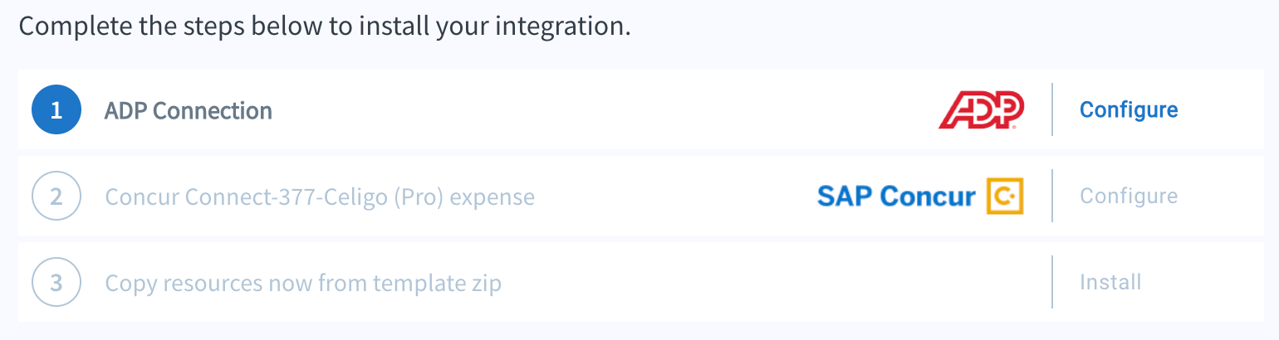Select the step 2 number circle

pyautogui.click(x=56, y=197)
